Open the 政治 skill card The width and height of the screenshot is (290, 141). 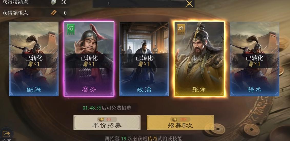coord(144,59)
